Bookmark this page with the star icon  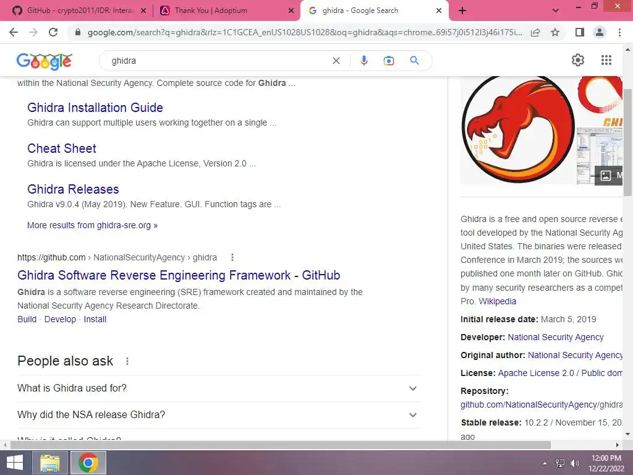click(555, 32)
